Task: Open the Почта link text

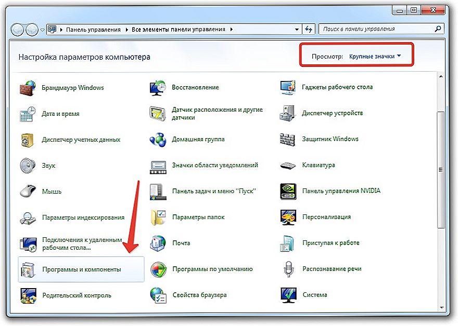Action: [181, 243]
